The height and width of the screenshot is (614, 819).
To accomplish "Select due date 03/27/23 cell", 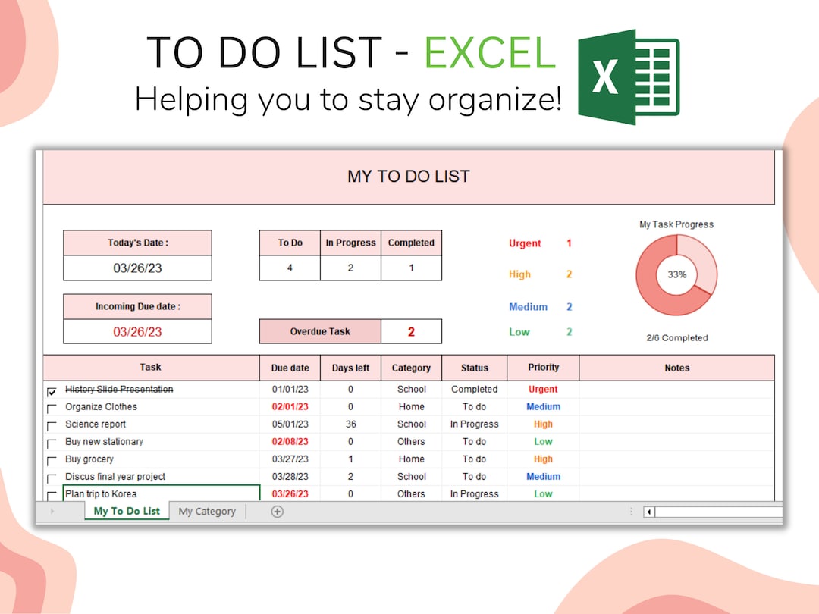I will coord(290,459).
